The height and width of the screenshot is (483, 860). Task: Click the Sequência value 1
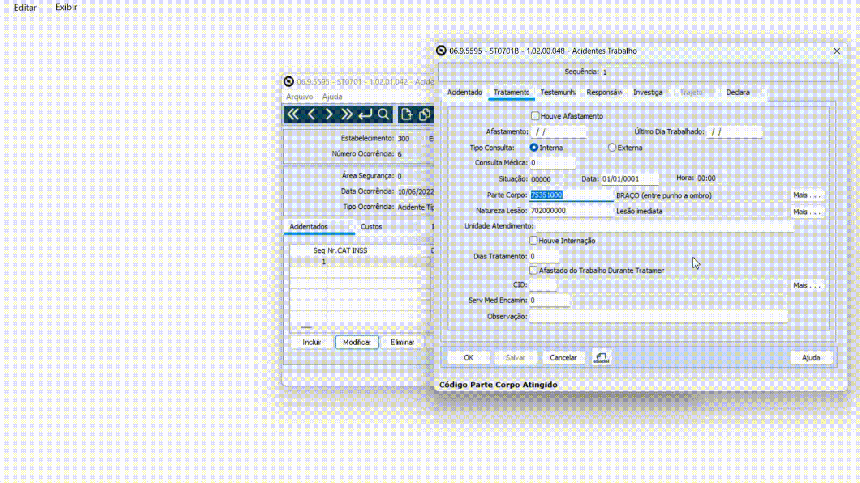coord(623,72)
